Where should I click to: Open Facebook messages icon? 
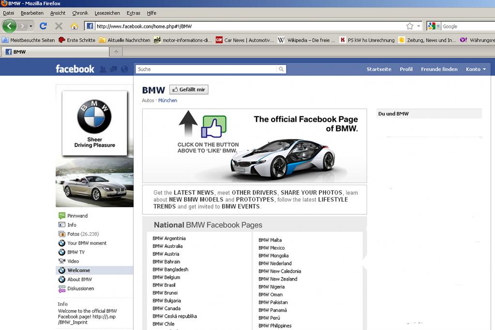coord(114,69)
